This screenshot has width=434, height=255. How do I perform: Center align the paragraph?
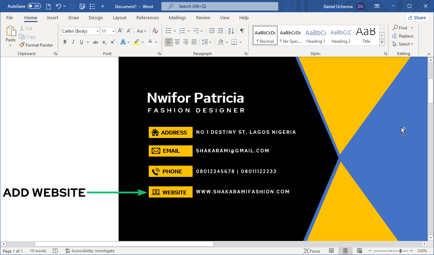[x=177, y=42]
